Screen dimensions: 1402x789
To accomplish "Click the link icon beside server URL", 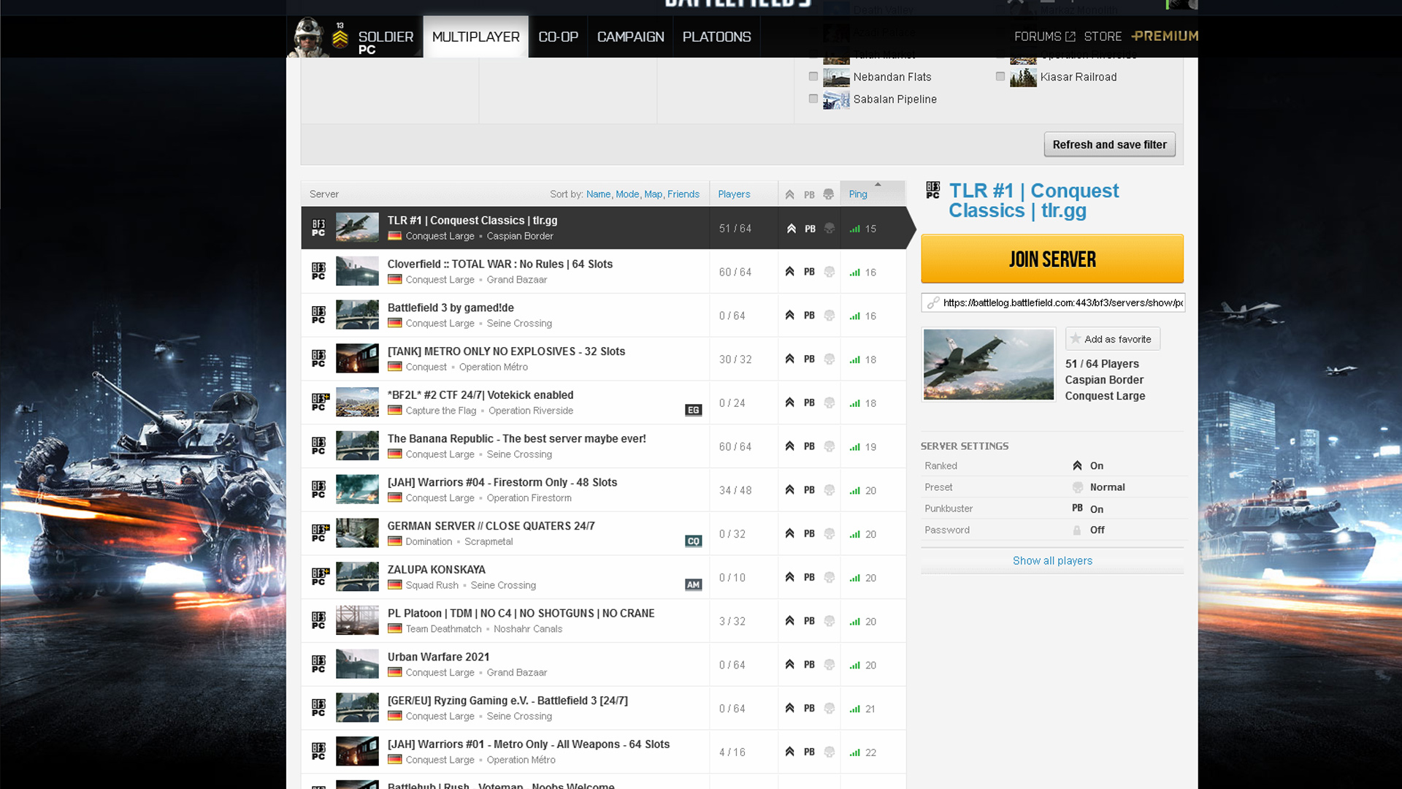I will 932,302.
